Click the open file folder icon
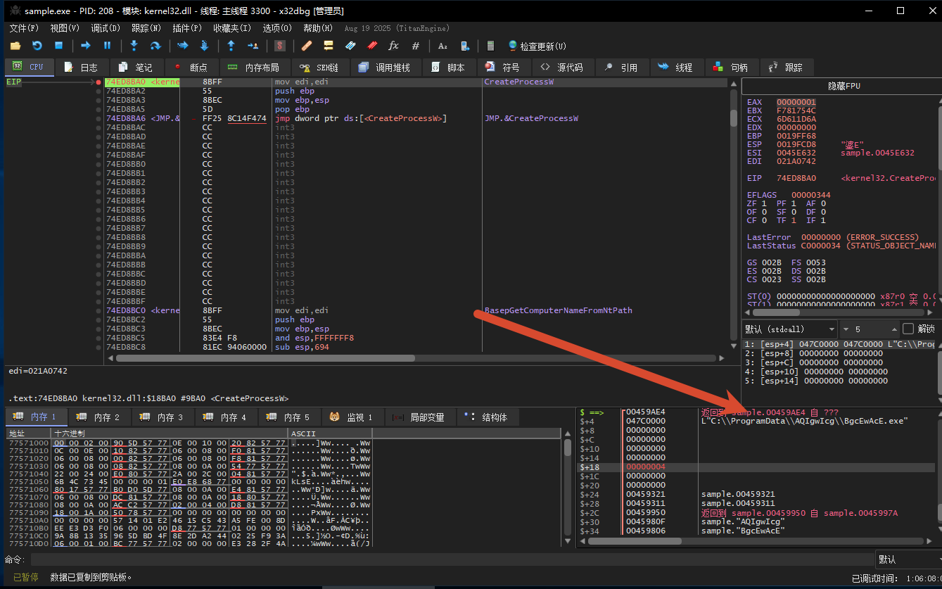 click(15, 46)
